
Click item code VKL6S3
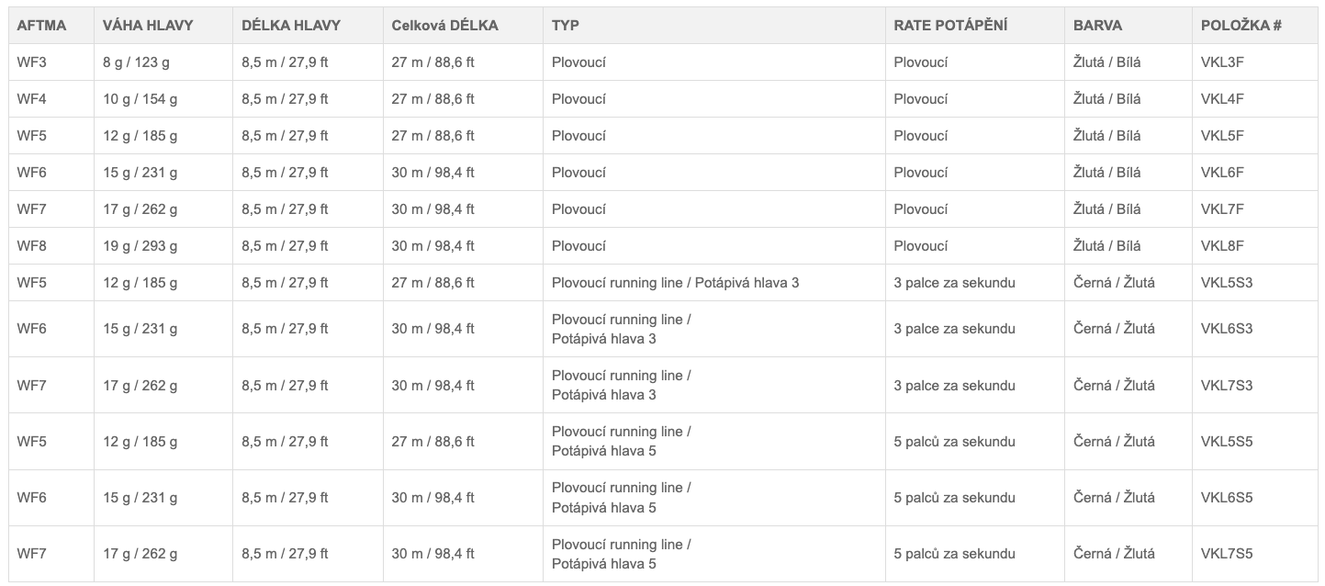(x=1227, y=329)
